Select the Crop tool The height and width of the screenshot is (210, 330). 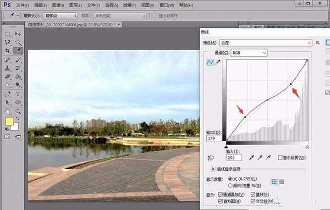[8, 51]
